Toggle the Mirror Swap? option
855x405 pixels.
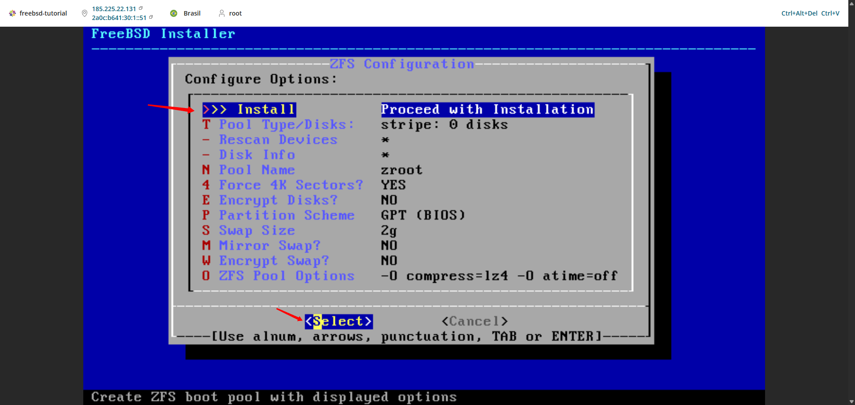pos(261,245)
